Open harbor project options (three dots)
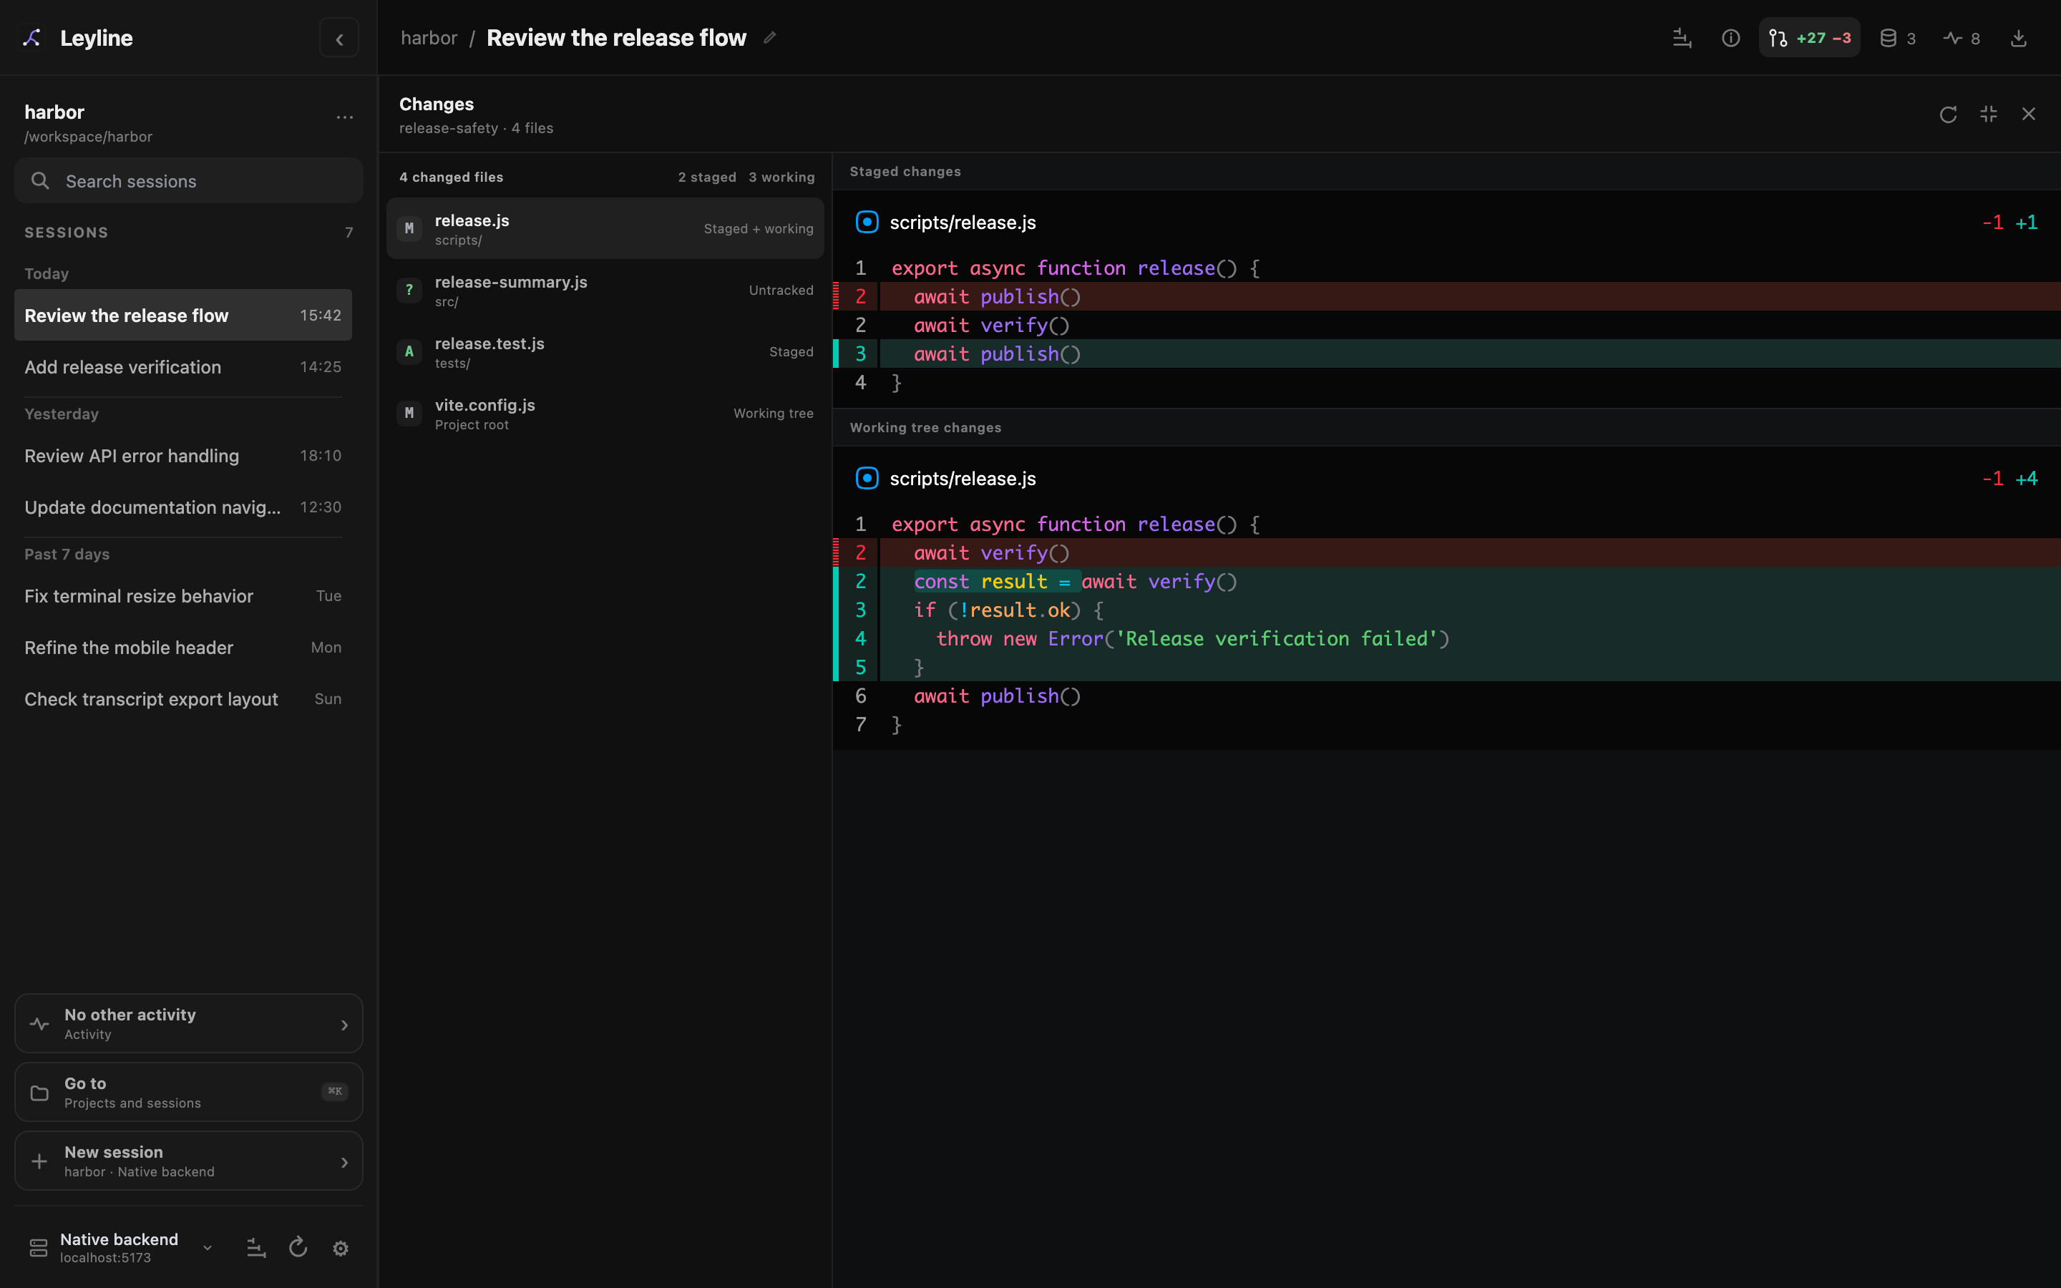 [344, 117]
